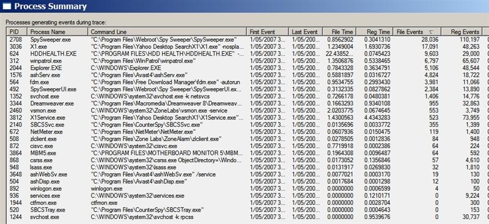Select the SBCSTray.exe process row
Image resolution: width=489 pixels, height=224 pixels.
pyautogui.click(x=248, y=210)
